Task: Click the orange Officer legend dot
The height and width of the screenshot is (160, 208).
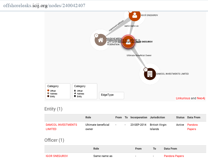Action: [48, 90]
